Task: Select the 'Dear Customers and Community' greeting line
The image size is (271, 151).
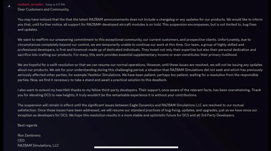Action: pos(43,9)
